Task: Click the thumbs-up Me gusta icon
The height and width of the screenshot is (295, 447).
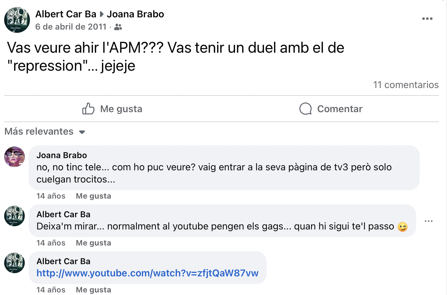Action: click(x=88, y=109)
